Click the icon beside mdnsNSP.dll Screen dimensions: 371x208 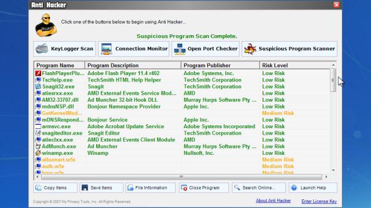[x=38, y=106]
